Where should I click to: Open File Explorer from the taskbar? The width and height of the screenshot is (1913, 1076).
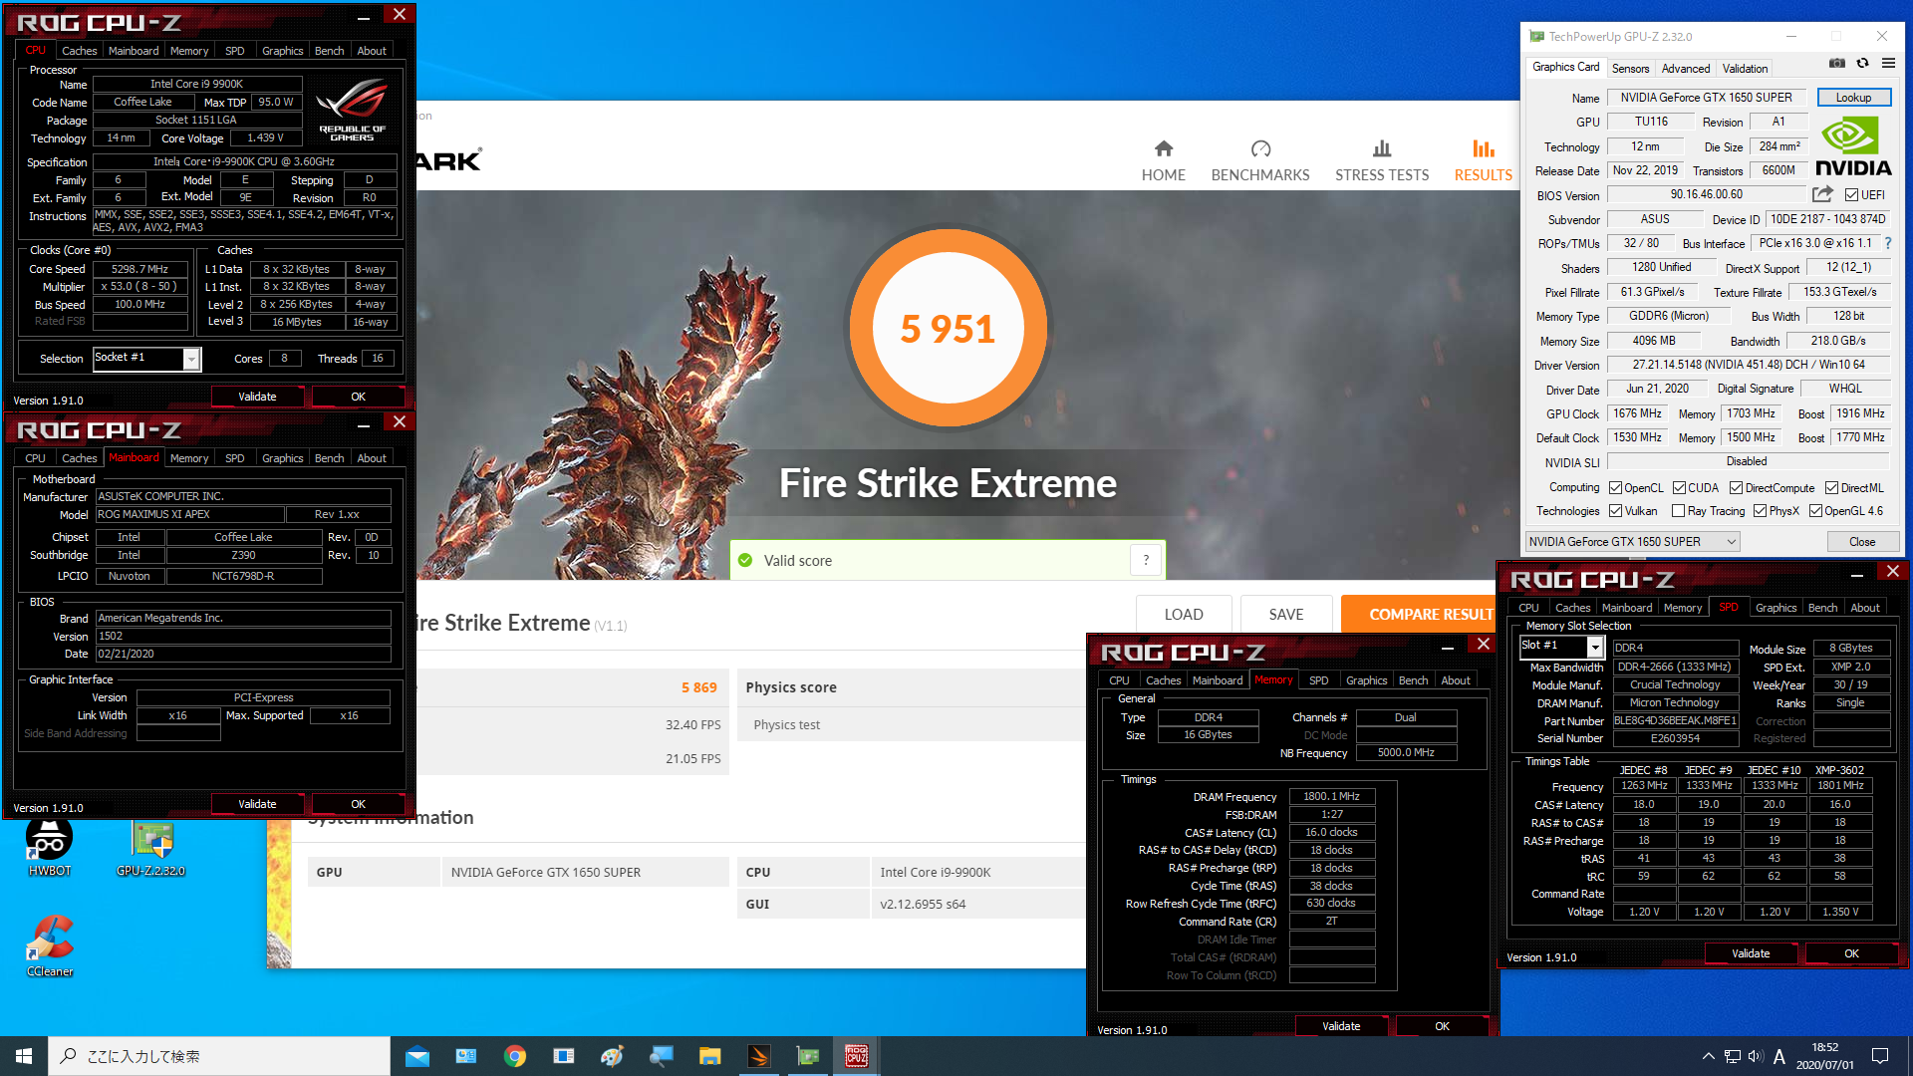coord(710,1056)
